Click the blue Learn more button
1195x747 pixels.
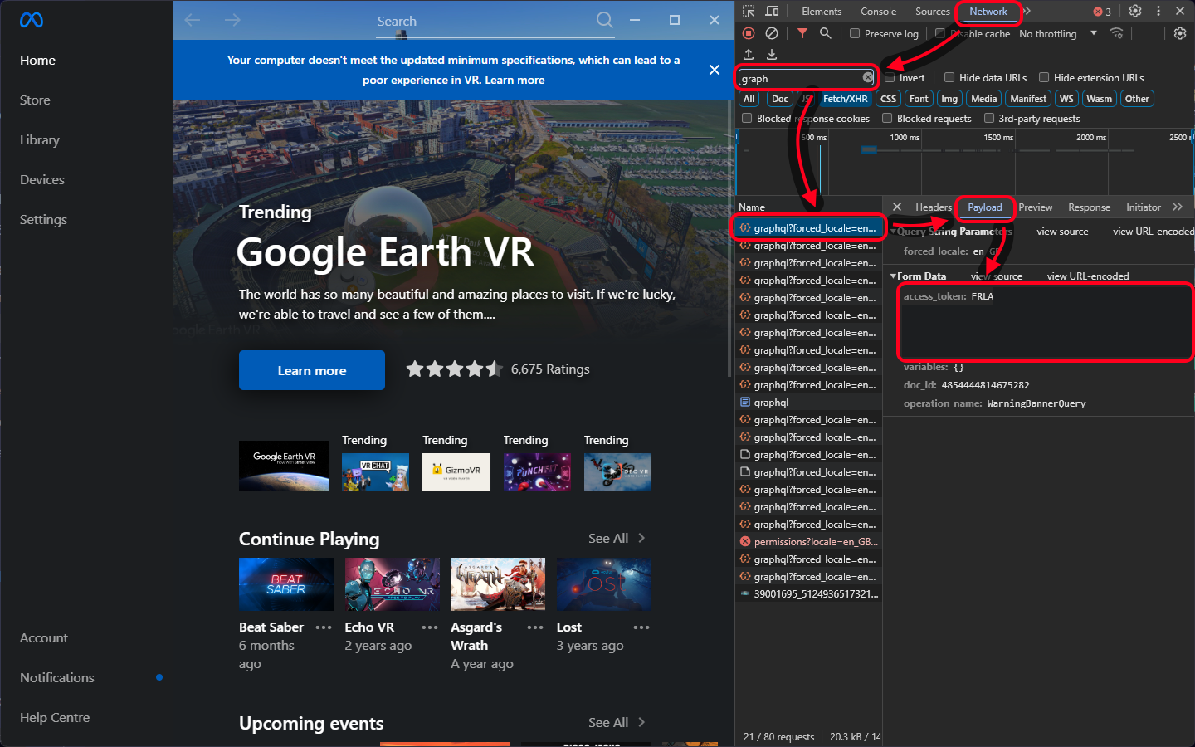click(x=312, y=370)
